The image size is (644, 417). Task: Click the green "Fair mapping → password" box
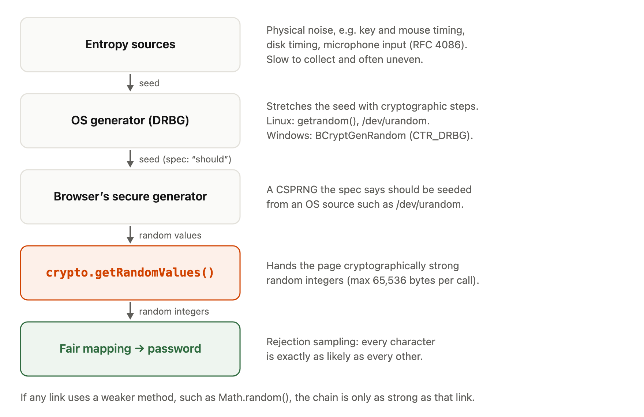coord(130,349)
